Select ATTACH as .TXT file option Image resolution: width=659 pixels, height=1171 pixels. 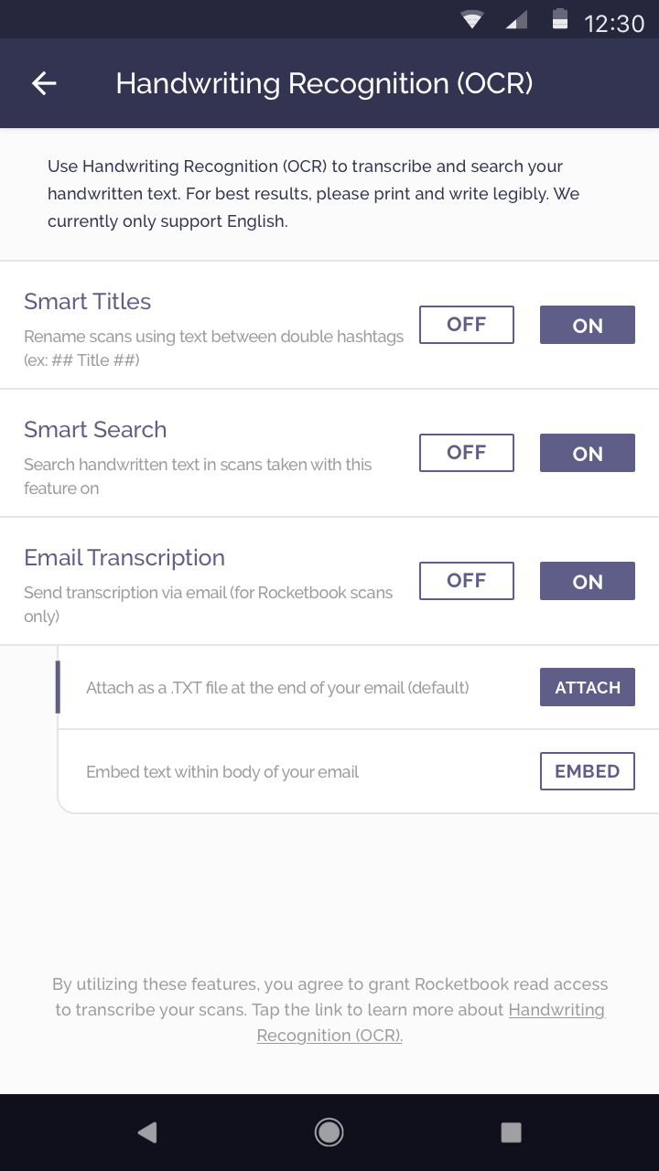(588, 687)
